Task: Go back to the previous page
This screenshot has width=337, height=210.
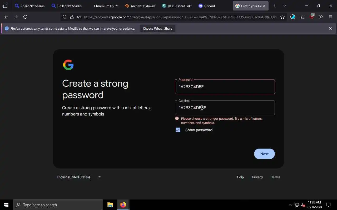Action: click(6, 17)
